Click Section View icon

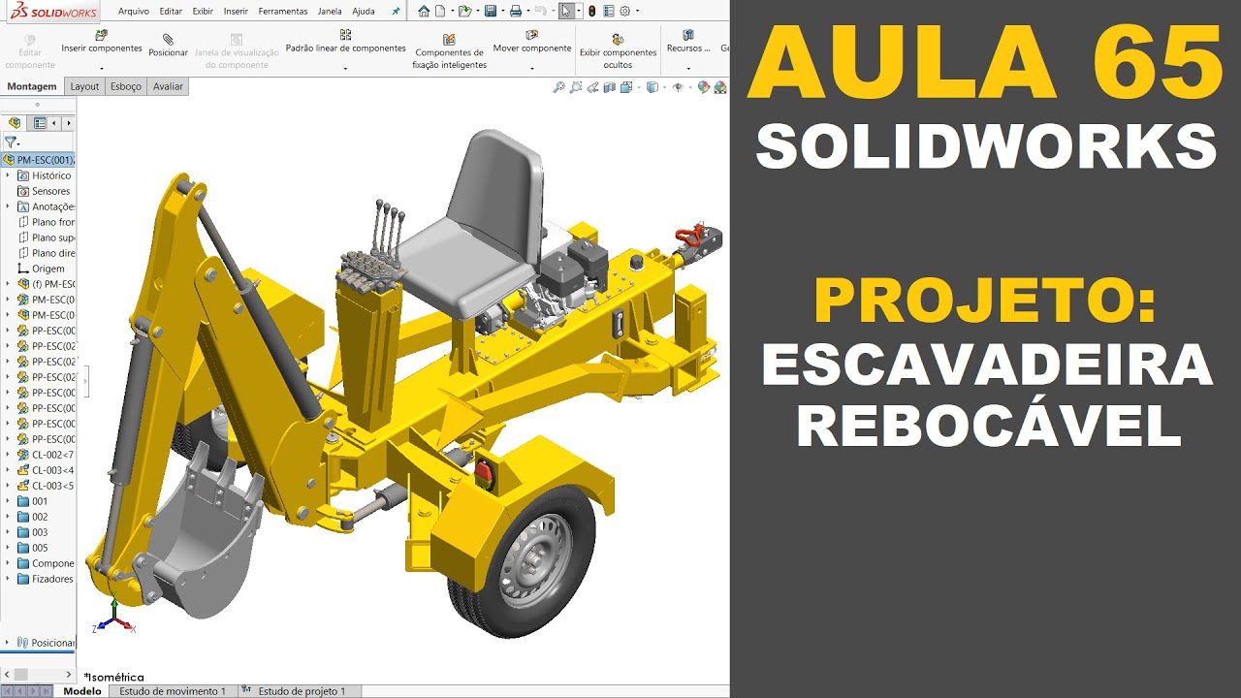coord(610,87)
